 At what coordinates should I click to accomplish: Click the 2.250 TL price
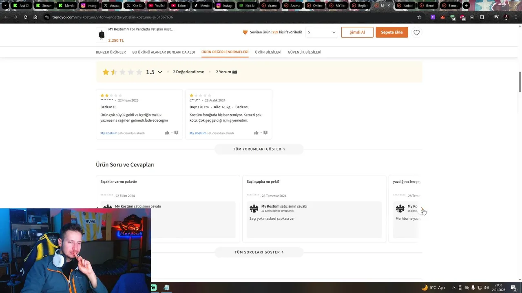[x=116, y=40]
